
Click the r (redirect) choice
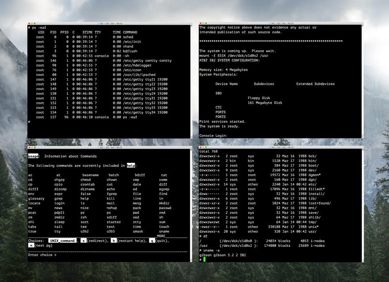[x=83, y=241]
